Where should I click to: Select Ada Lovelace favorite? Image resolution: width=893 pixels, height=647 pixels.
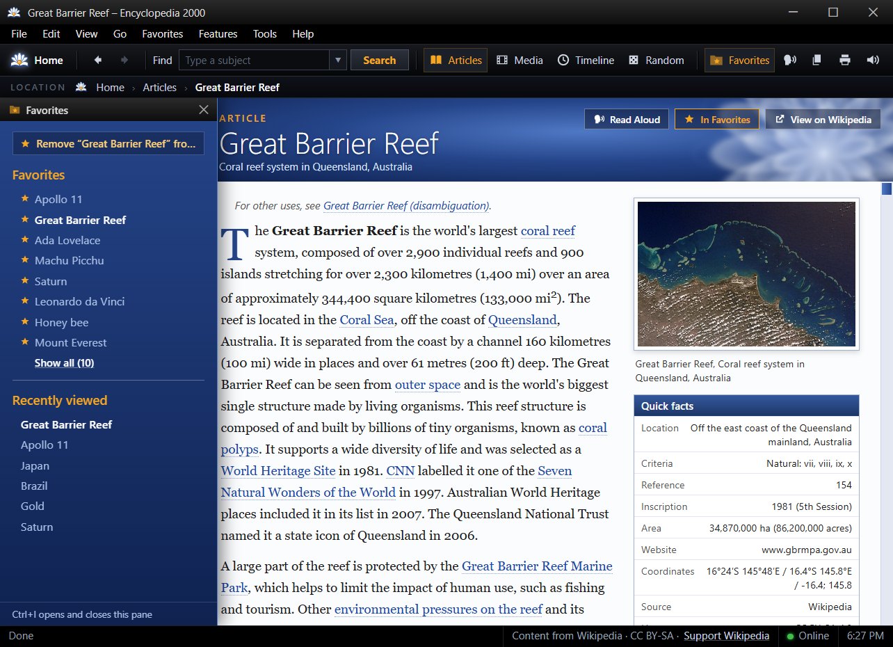click(x=67, y=241)
